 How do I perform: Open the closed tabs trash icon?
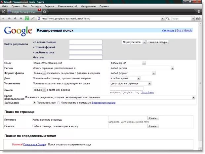pyautogui.click(x=199, y=12)
